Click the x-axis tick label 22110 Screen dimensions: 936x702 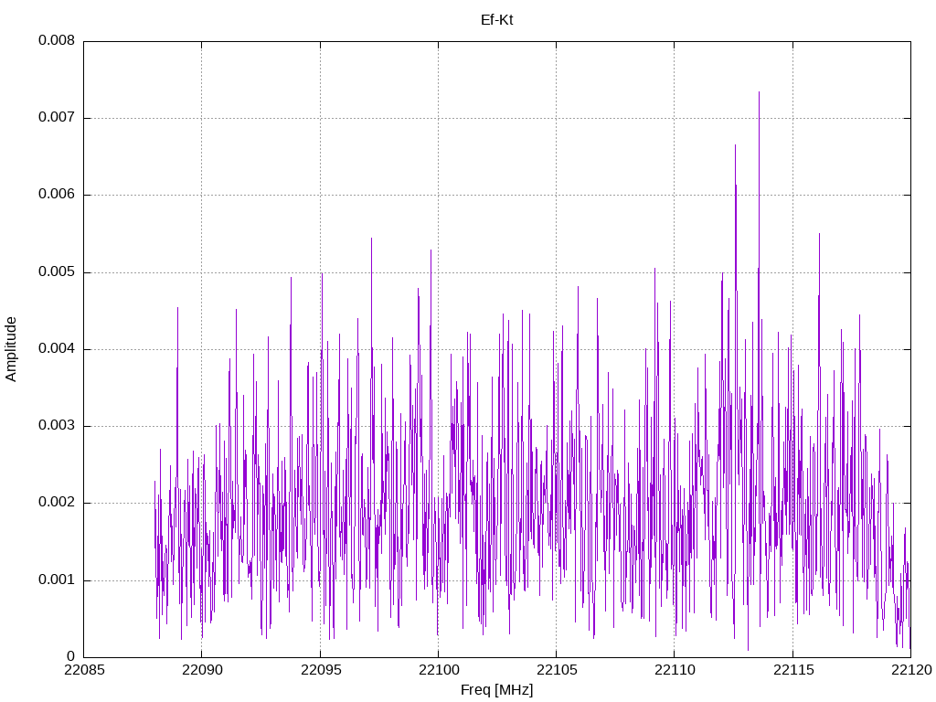tap(675, 670)
